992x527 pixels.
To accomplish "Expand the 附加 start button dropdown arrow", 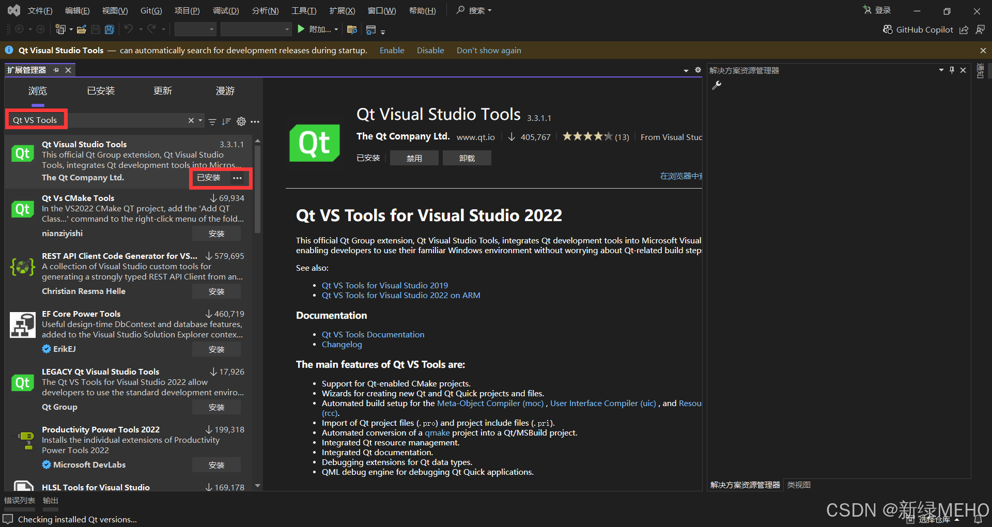I will tap(336, 29).
